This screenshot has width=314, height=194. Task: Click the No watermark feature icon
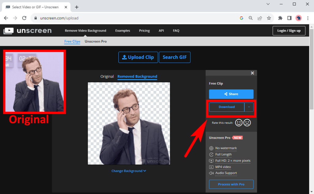pos(211,148)
